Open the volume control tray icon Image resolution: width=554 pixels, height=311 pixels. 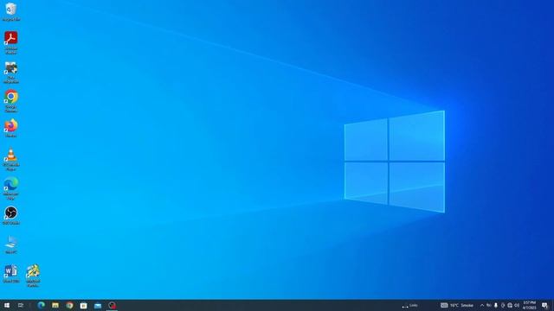(517, 305)
